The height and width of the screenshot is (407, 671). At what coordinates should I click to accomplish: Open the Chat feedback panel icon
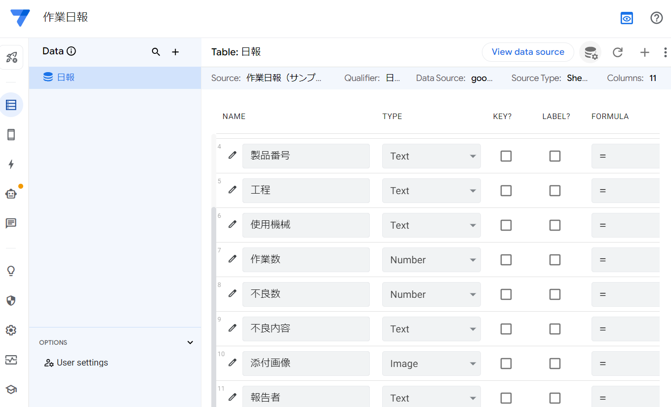point(11,223)
